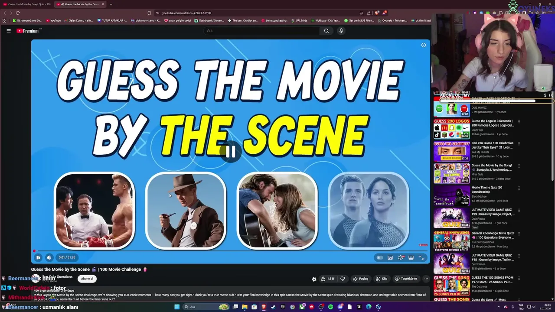This screenshot has width=555, height=312.
Task: Switch to the Guess the Movie by Emoji Quiz tab
Action: (x=27, y=4)
